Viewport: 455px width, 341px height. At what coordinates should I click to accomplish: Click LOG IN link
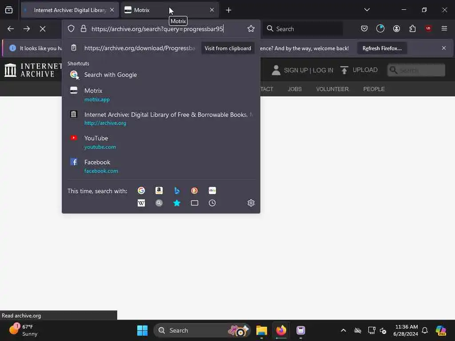(323, 70)
